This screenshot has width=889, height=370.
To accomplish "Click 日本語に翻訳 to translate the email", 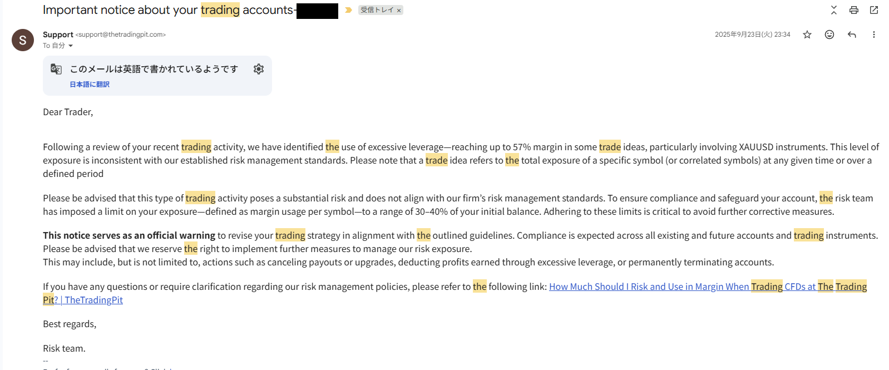I will coord(90,85).
